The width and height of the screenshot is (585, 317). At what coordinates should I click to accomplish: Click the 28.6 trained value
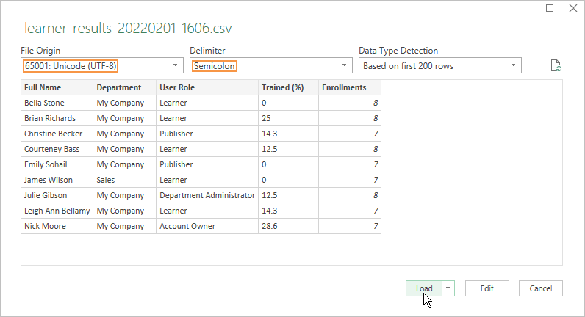tap(288, 226)
